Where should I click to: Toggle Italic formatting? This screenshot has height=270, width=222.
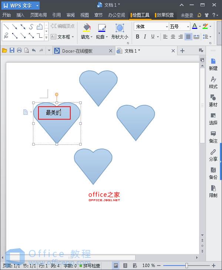point(145,37)
